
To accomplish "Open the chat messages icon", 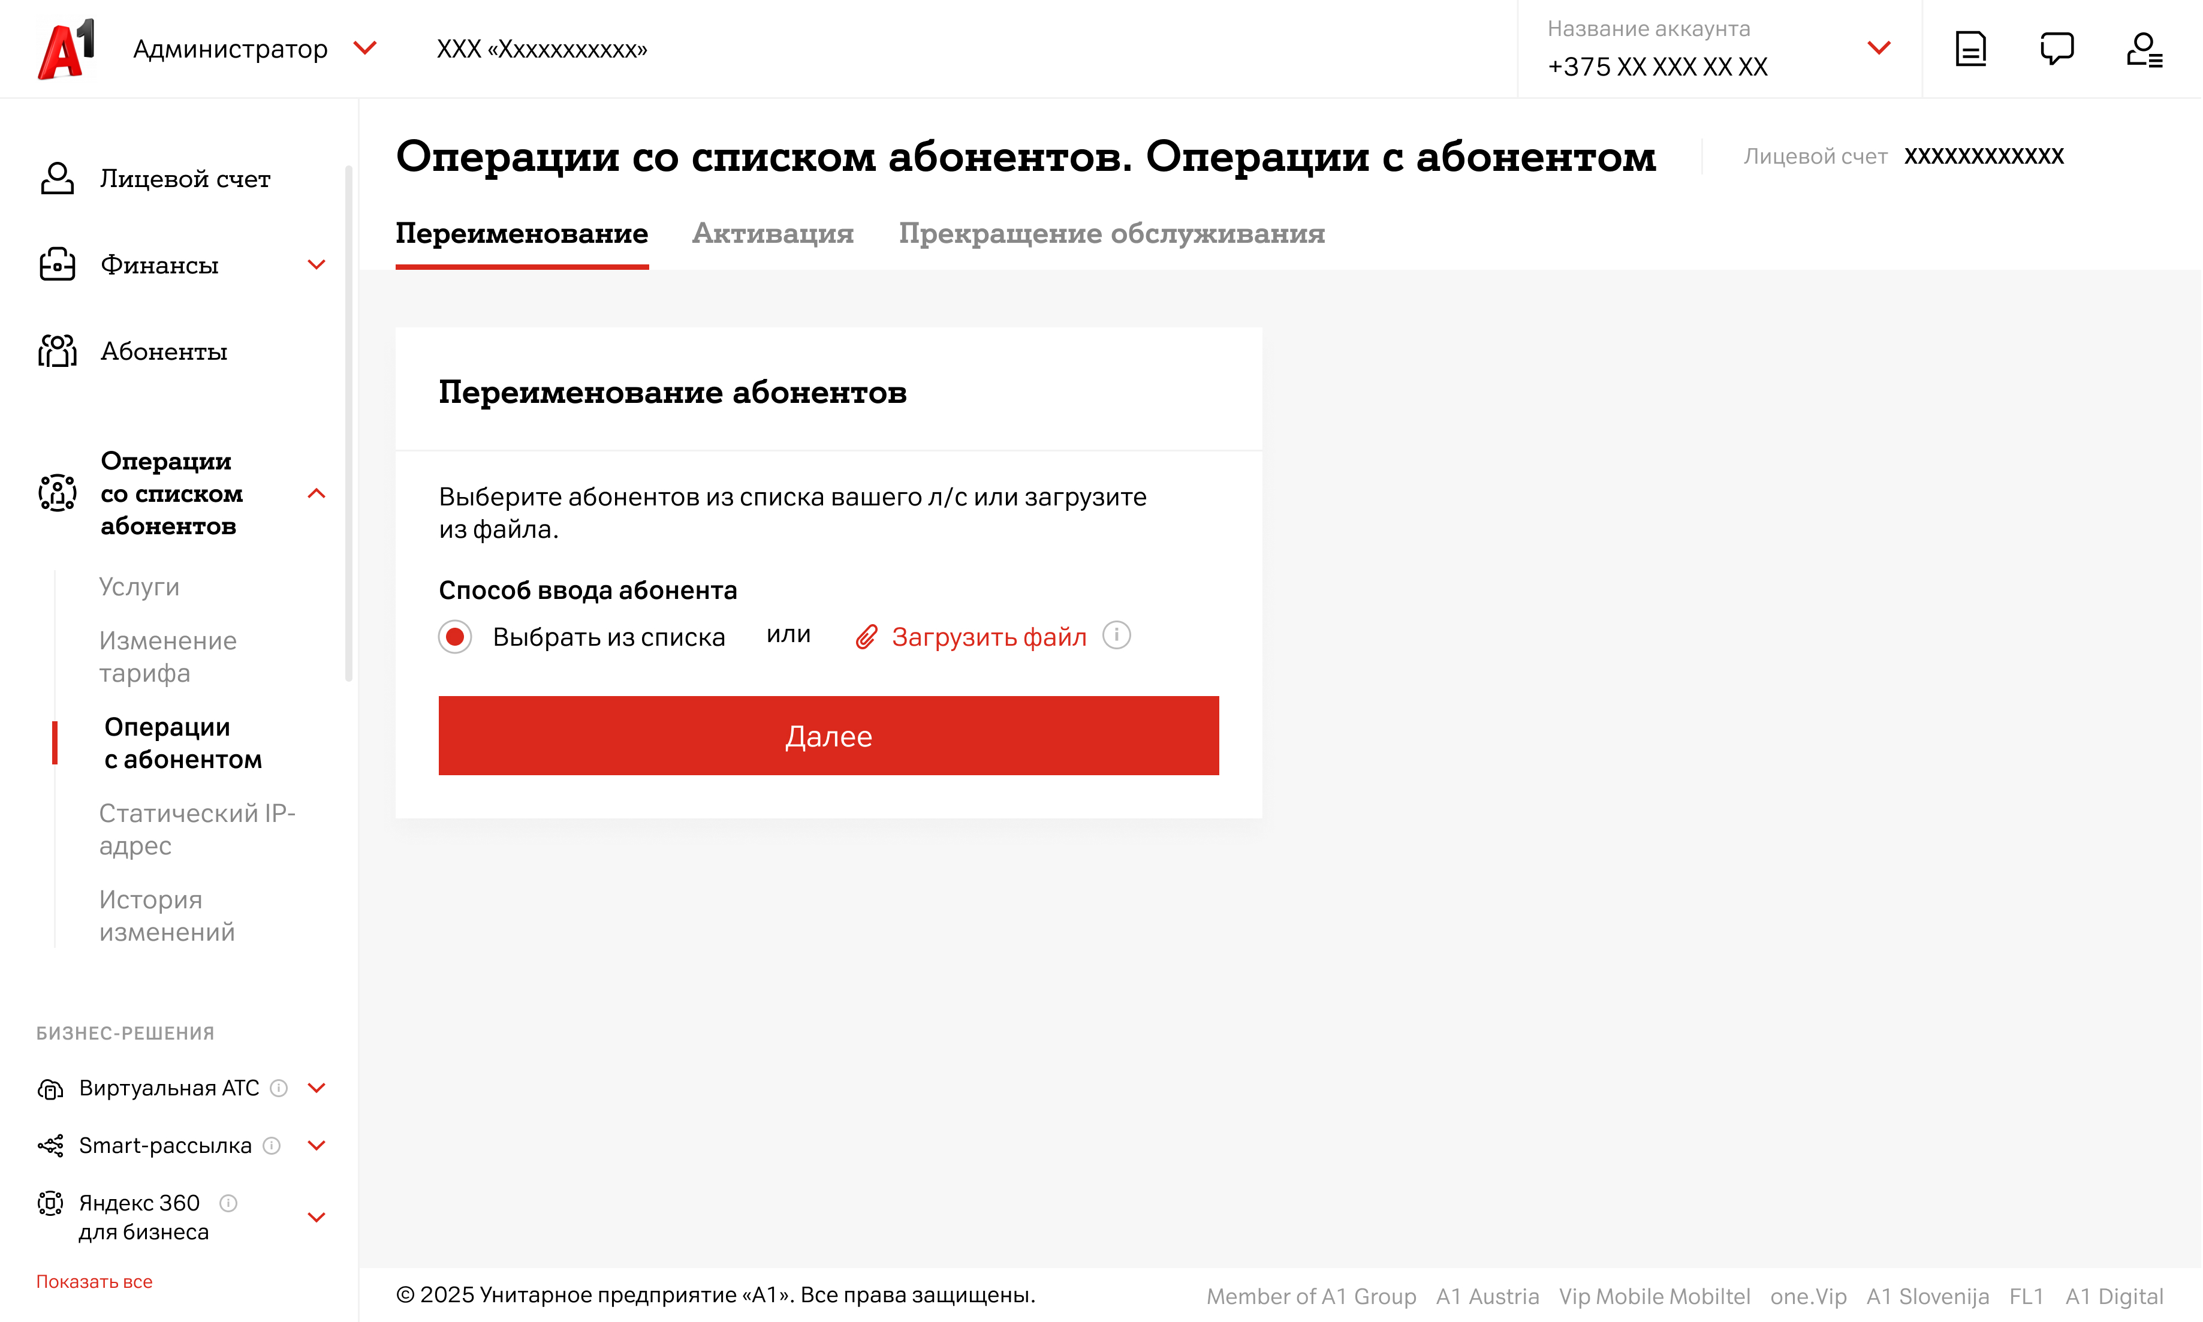I will [2058, 49].
